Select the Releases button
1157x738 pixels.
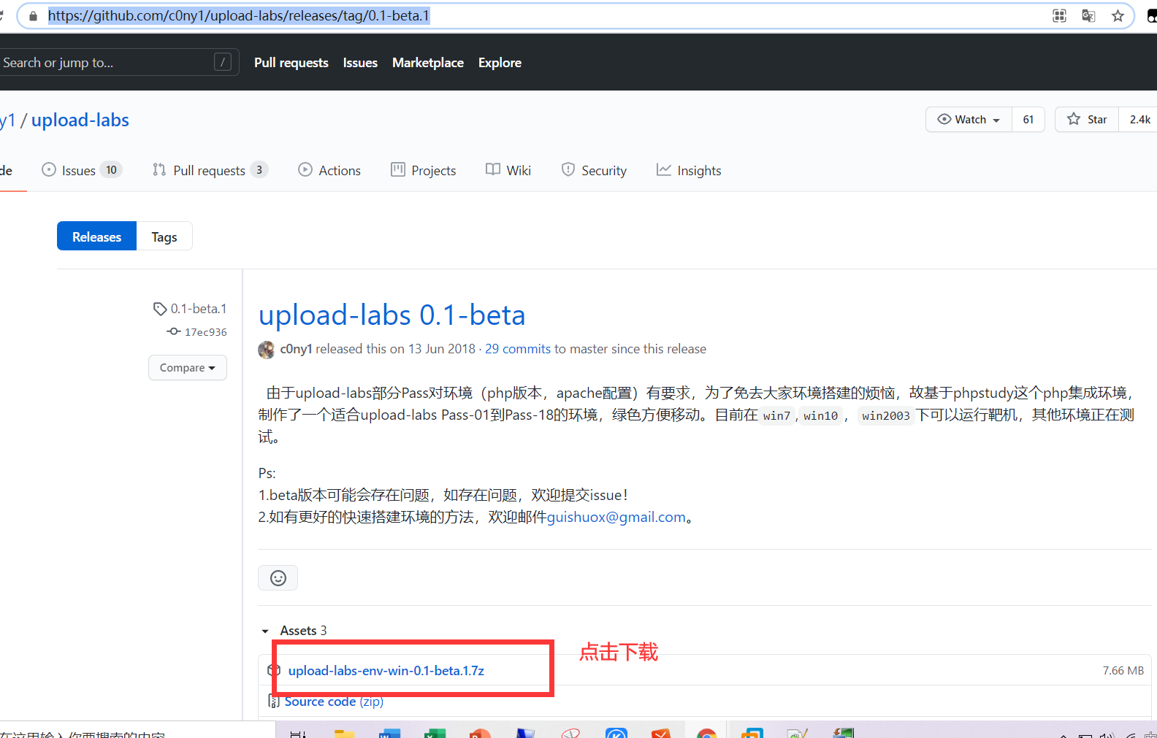click(x=96, y=236)
